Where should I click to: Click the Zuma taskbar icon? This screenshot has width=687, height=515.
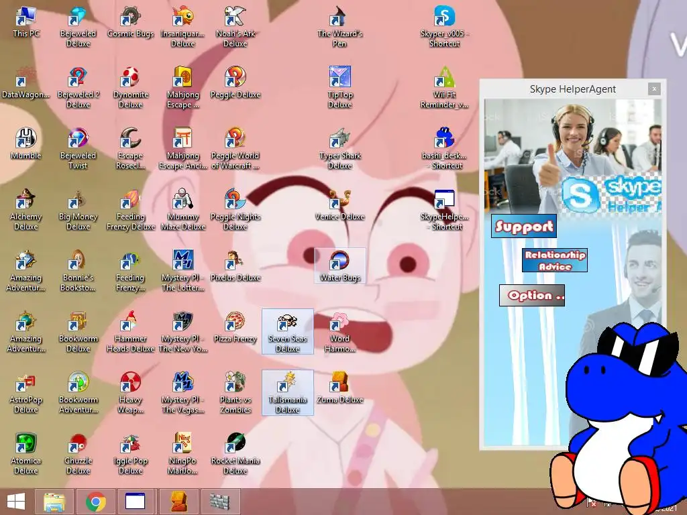tap(178, 502)
